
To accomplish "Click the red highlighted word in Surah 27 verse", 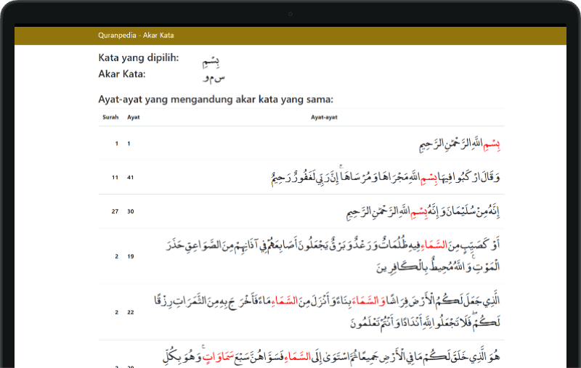I will click(x=419, y=213).
